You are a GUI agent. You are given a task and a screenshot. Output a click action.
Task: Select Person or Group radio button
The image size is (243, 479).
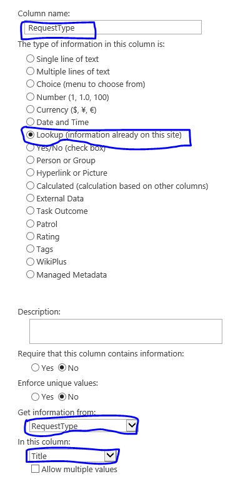[30, 160]
